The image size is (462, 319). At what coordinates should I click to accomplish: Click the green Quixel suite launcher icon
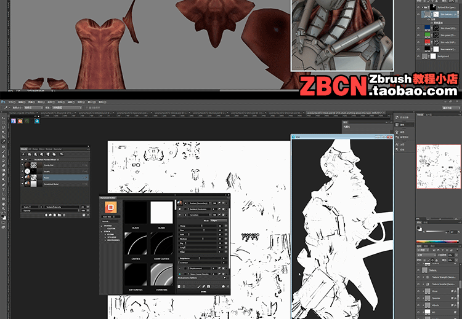[27, 121]
